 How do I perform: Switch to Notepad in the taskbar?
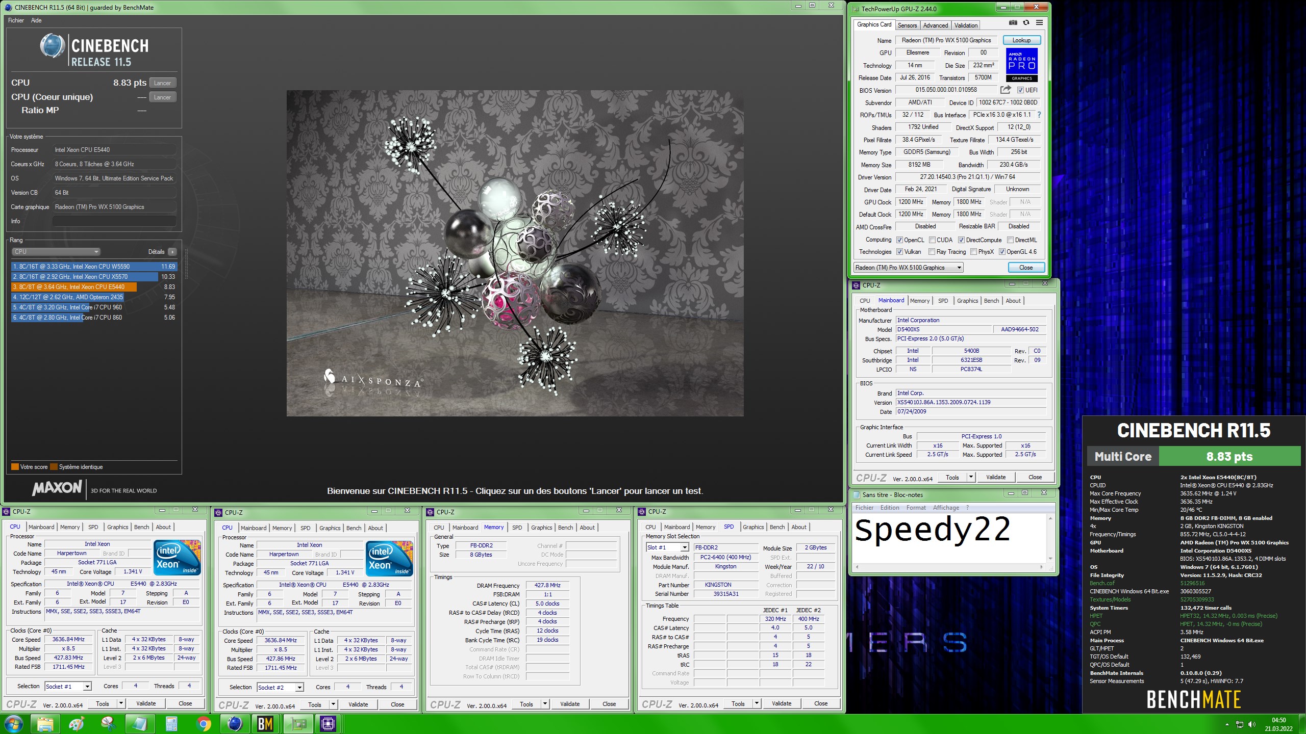[x=140, y=724]
